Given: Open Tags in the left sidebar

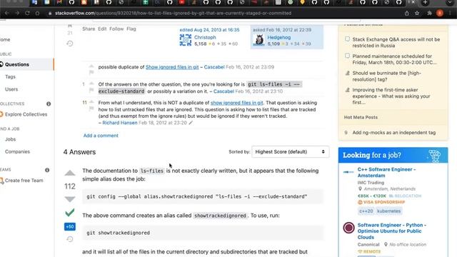Looking at the screenshot, I should (10, 77).
